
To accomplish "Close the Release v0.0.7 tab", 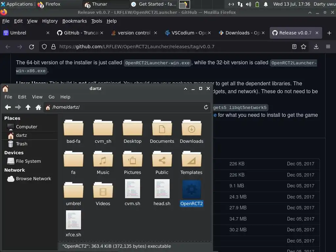I will coord(317,33).
